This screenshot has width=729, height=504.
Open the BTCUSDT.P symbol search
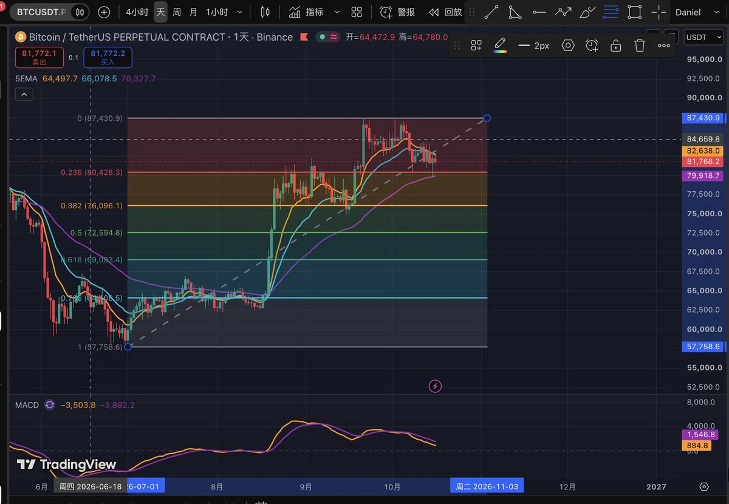(x=41, y=12)
